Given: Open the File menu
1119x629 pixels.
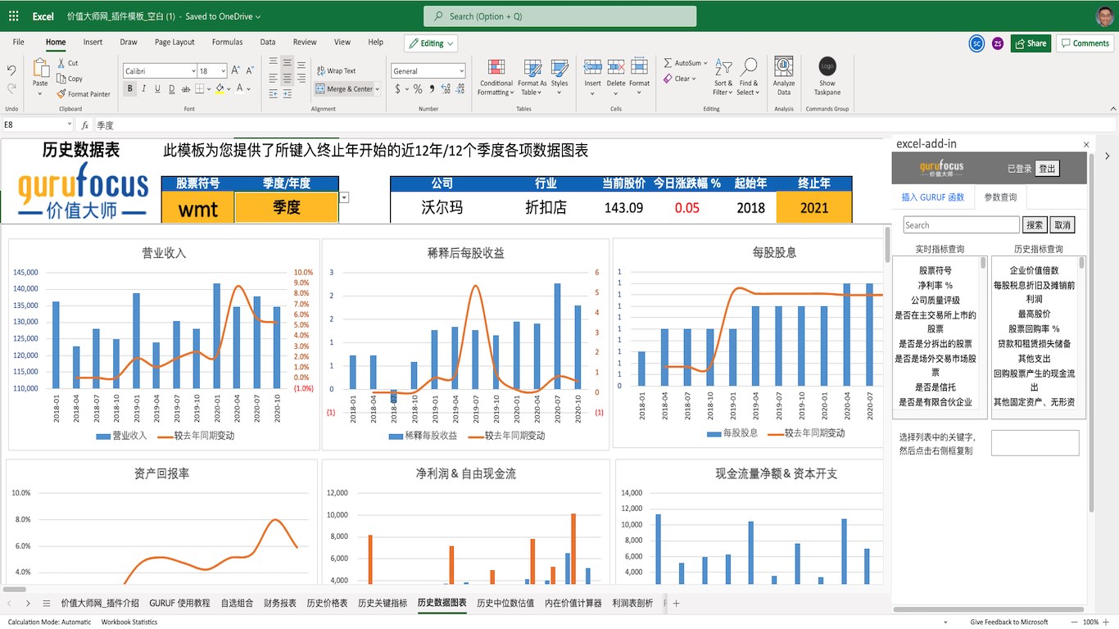Looking at the screenshot, I should (19, 43).
